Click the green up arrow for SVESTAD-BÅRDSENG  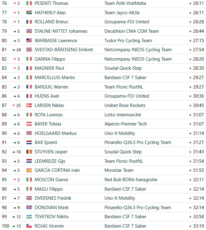14,50
